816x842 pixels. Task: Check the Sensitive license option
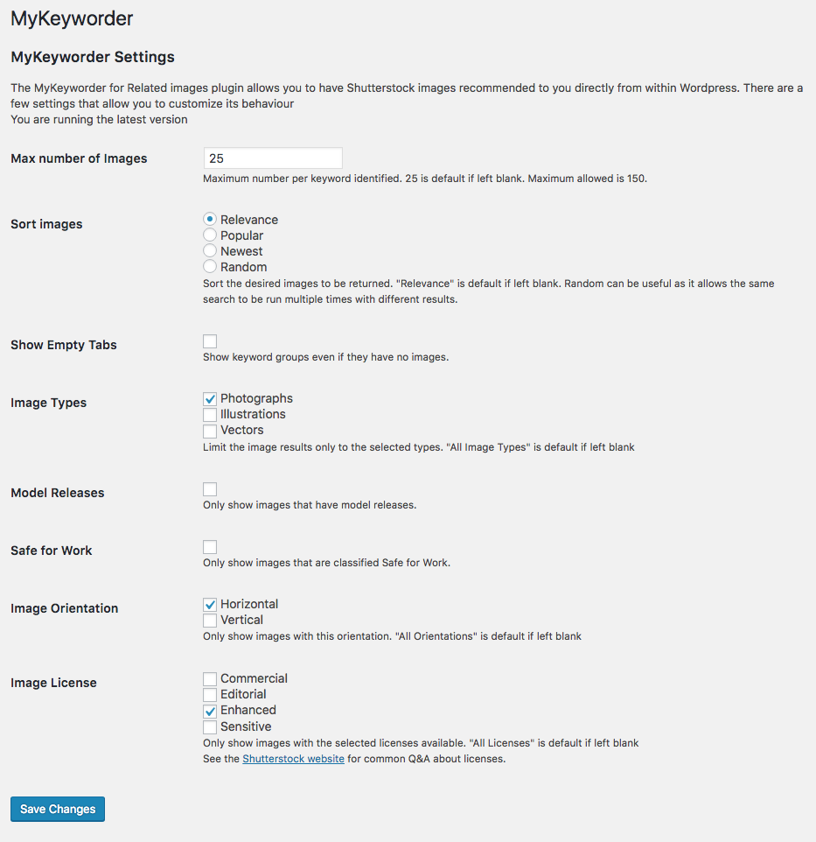210,727
